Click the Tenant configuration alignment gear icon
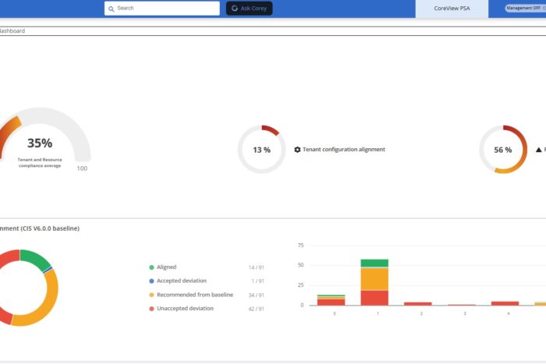Image resolution: width=546 pixels, height=364 pixels. (297, 150)
